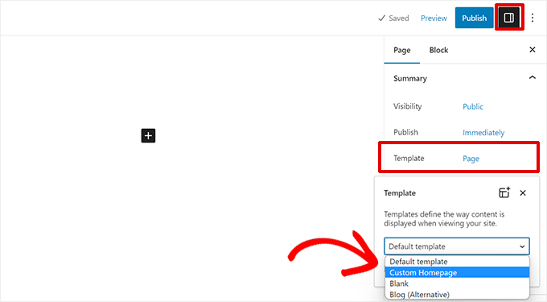Viewport: 547px width, 302px height.
Task: Choose Custom Homepage template option
Action: 457,272
